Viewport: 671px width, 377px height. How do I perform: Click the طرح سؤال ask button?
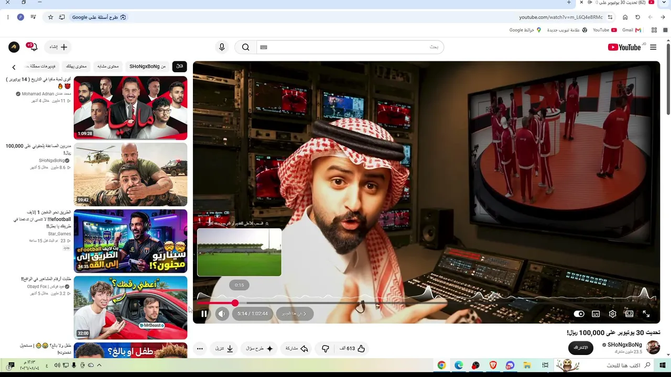pos(260,348)
